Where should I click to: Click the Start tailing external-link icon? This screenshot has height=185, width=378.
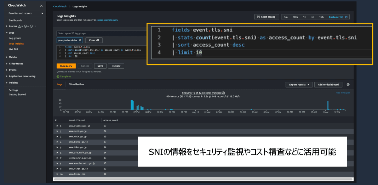pos(258,17)
